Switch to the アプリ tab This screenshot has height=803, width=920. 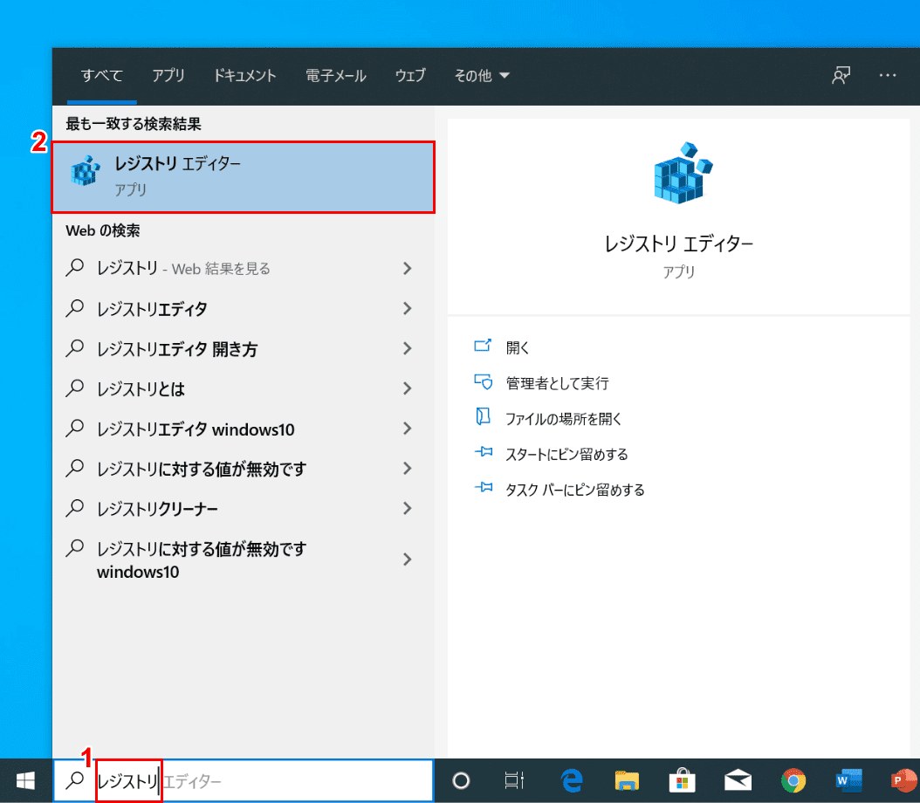(x=168, y=76)
